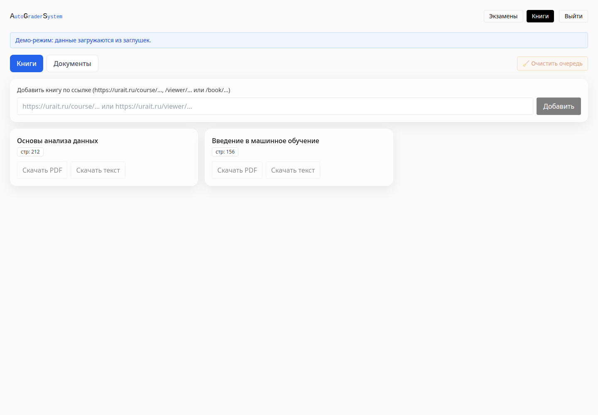
Task: Download text for Основы анализа данных
Action: pos(98,170)
